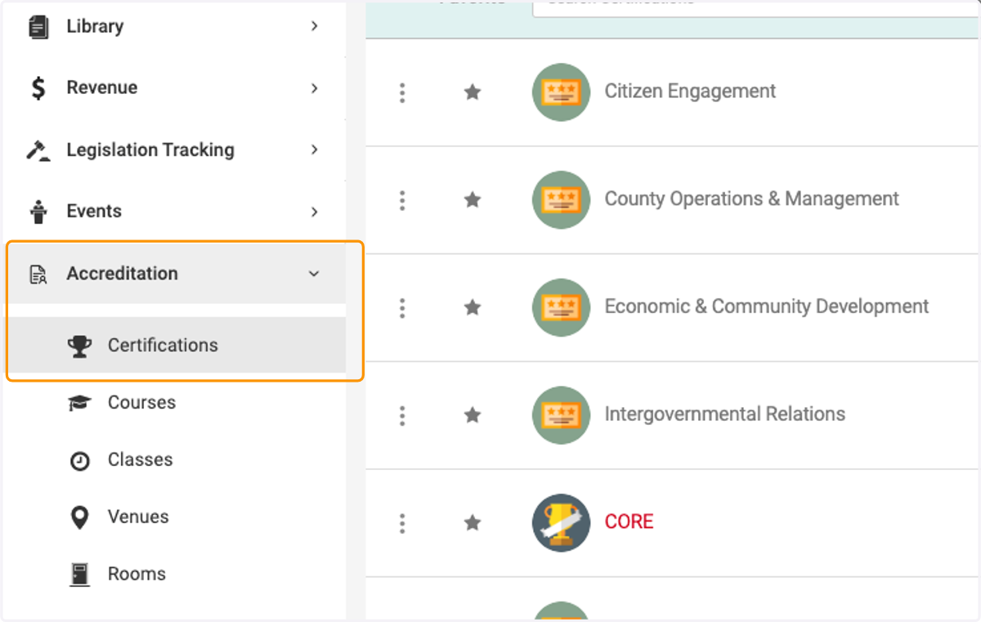Click the Intergovernmental Relations badge icon
This screenshot has width=981, height=622.
(561, 415)
